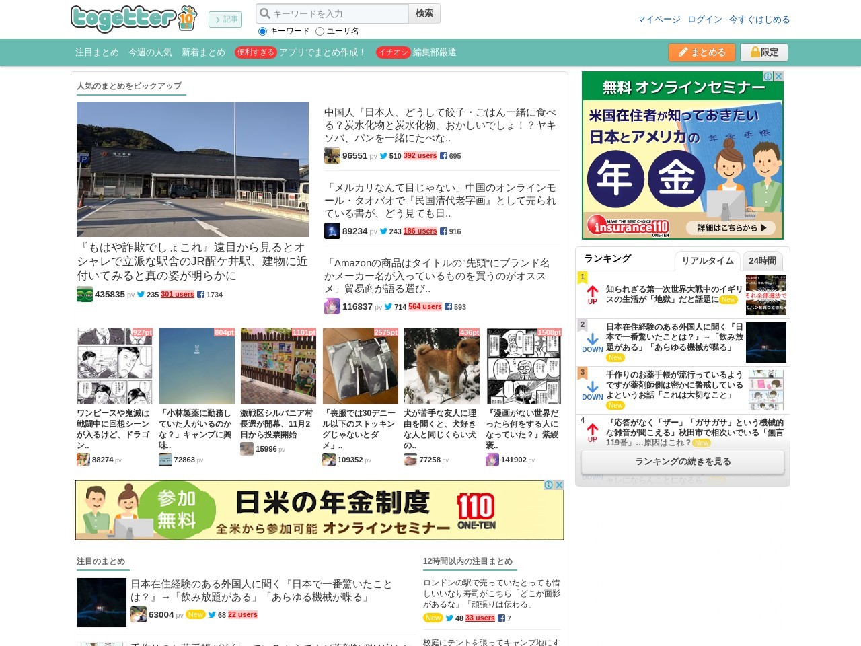Click 今すぐはじめる link
The height and width of the screenshot is (646, 861).
[x=759, y=20]
